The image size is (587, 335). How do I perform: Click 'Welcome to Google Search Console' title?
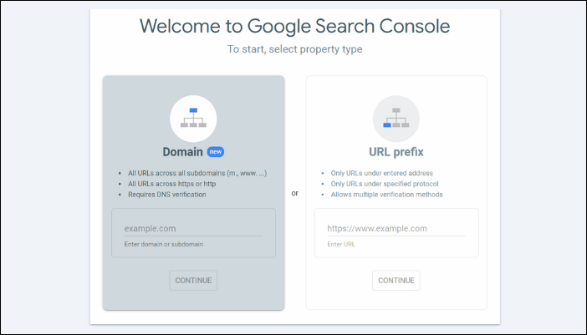(294, 26)
